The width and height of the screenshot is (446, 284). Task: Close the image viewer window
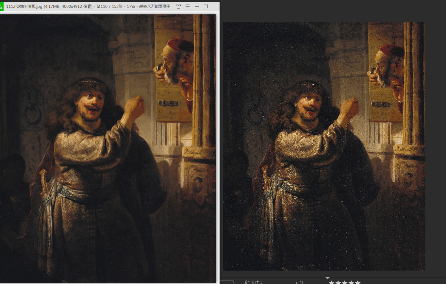tap(215, 7)
